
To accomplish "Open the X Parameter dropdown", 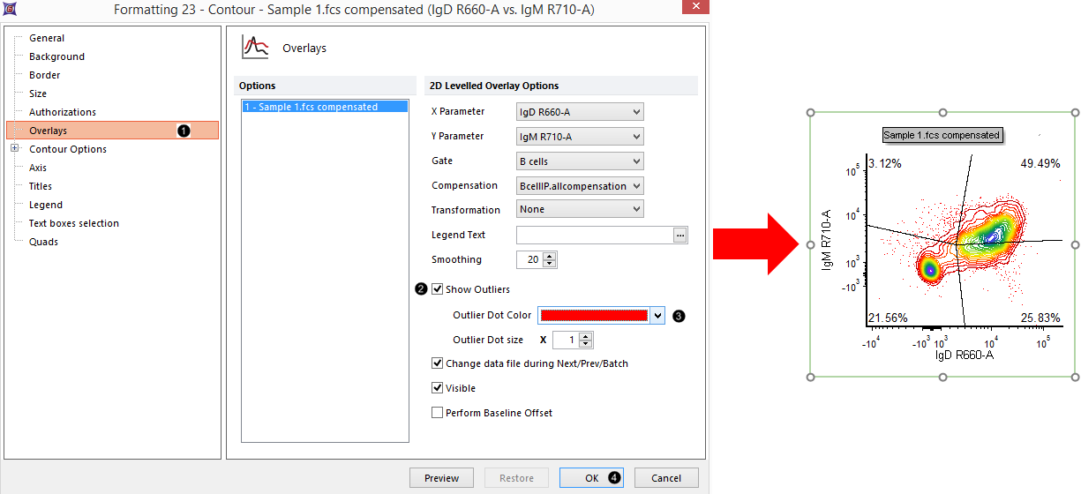I will pos(580,112).
